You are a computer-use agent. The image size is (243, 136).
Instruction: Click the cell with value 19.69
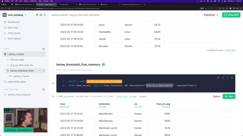click(167, 114)
